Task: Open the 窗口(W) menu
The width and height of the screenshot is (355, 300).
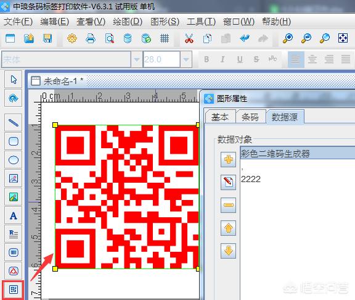Action: point(239,22)
